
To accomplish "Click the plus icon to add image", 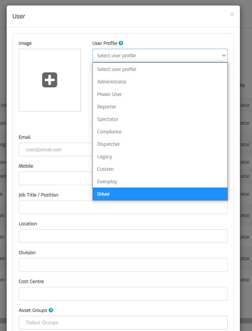I will (50, 80).
